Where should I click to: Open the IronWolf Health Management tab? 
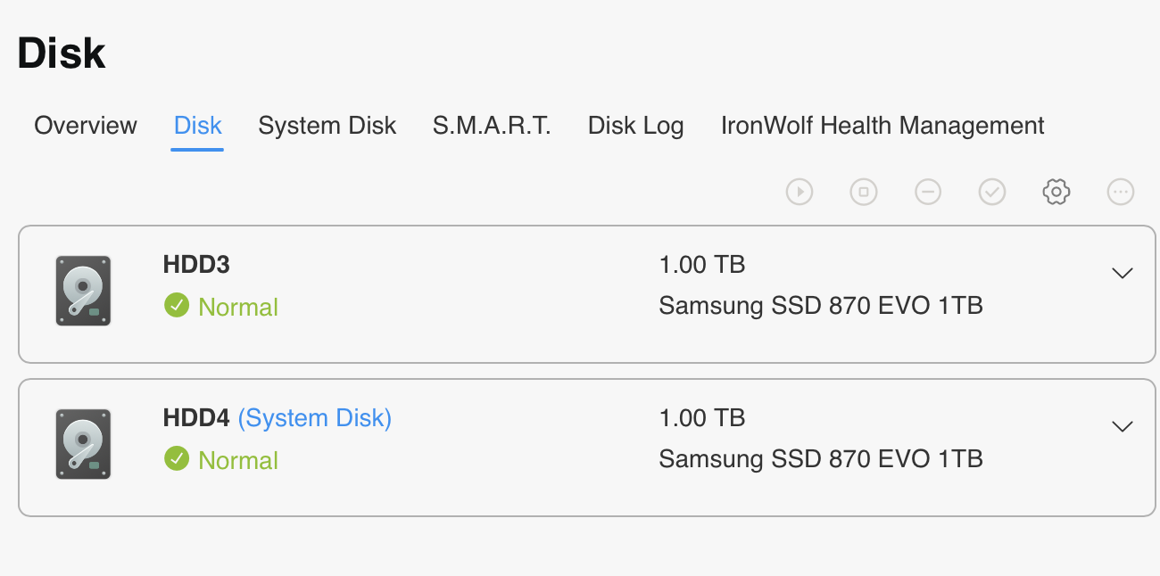[x=882, y=126]
